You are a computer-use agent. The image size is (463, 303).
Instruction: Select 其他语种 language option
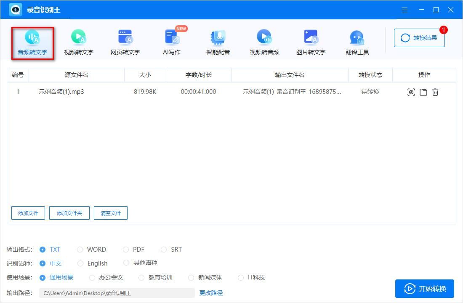pyautogui.click(x=140, y=263)
